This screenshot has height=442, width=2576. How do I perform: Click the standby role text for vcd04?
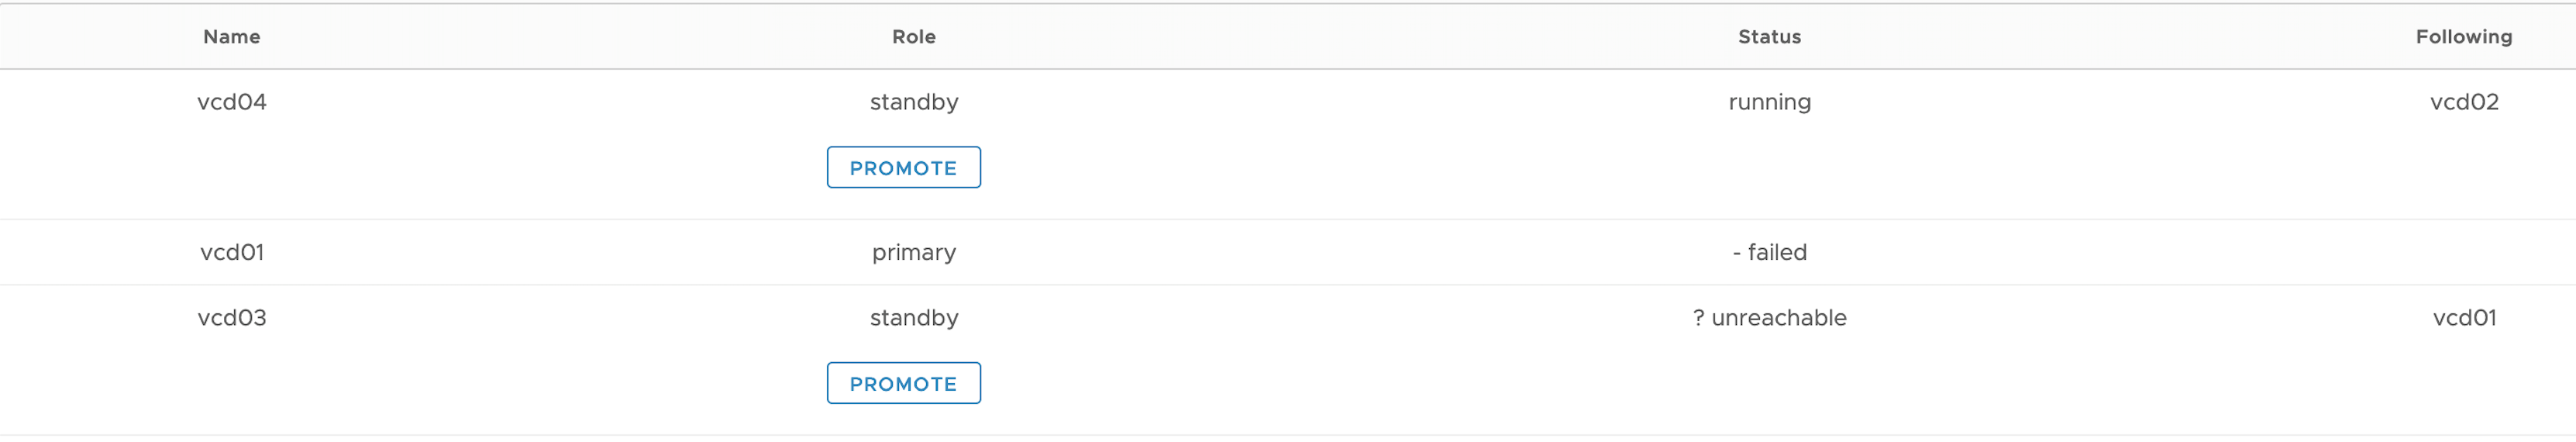[913, 102]
